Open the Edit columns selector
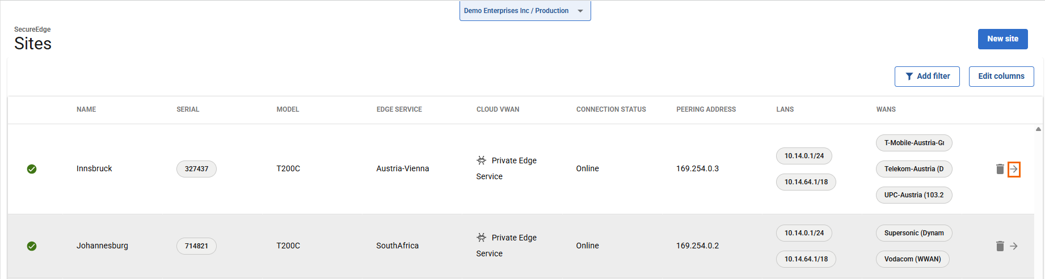This screenshot has height=279, width=1045. [x=1001, y=77]
